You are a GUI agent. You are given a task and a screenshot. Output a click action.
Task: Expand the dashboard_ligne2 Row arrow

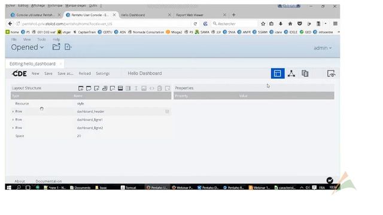[x=13, y=128]
